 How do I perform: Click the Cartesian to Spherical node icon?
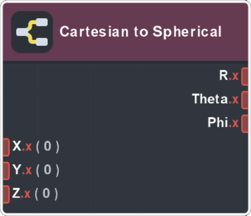pos(32,32)
